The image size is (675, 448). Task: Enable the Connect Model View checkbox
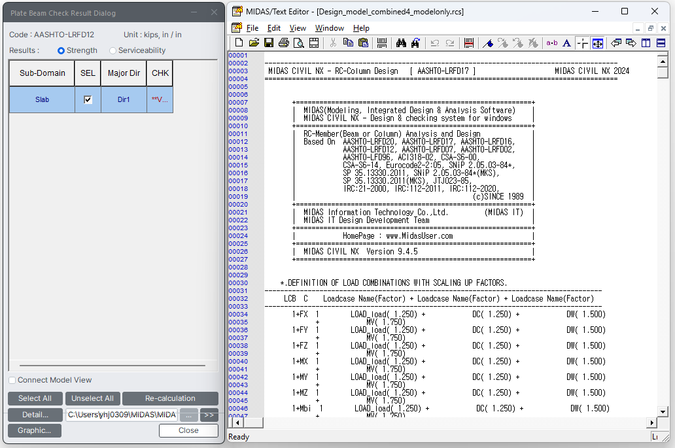pyautogui.click(x=12, y=380)
